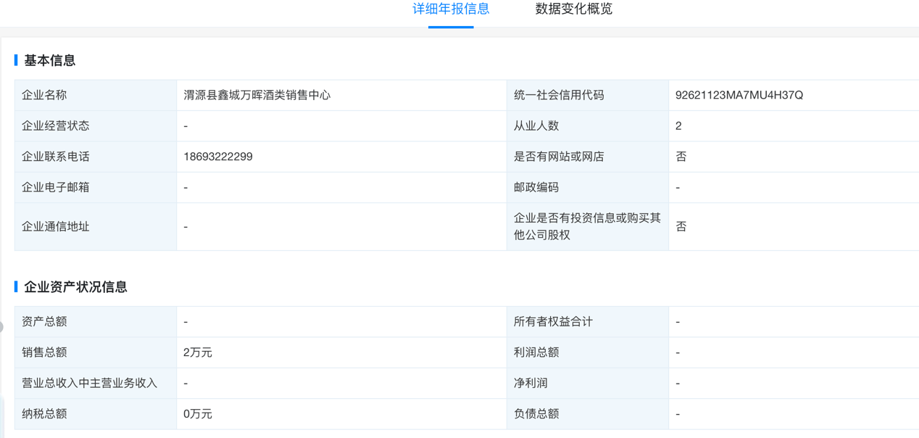Click the 是否有网站或网店 label
Viewport: 919px width, 438px height.
click(x=559, y=157)
